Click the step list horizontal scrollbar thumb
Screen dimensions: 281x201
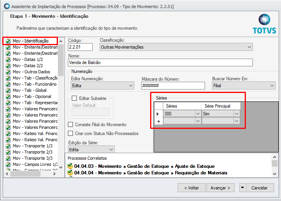pos(25,174)
